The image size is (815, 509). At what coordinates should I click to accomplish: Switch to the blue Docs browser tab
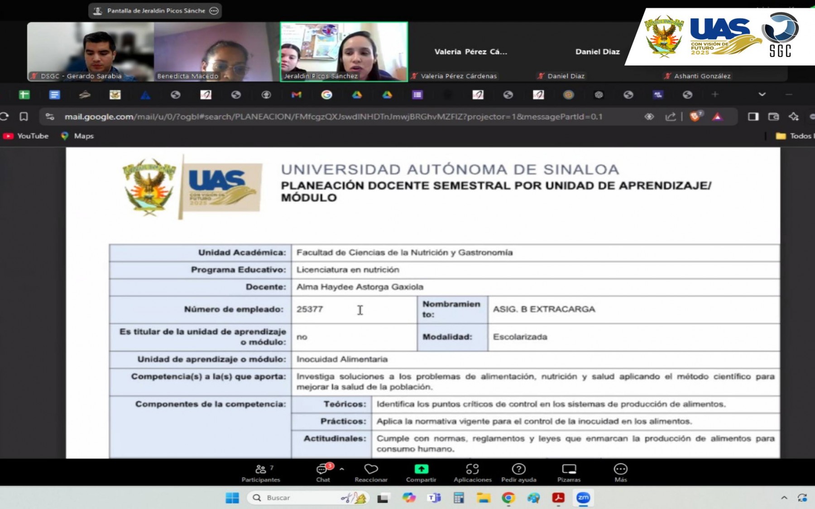54,95
